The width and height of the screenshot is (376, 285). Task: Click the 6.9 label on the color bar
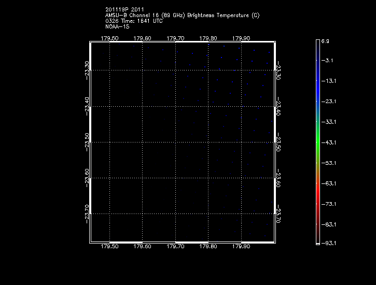325,40
